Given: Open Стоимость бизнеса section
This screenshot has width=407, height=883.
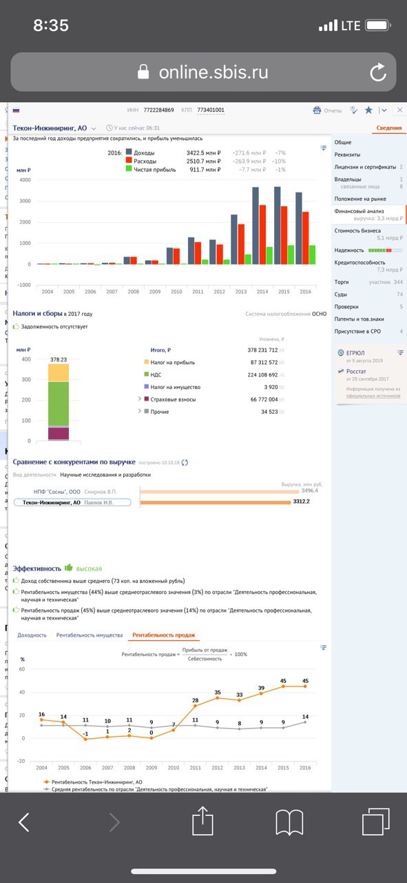Looking at the screenshot, I should coord(357,230).
